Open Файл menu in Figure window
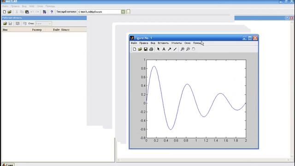Screen dimensions: 295x166 pos(134,43)
